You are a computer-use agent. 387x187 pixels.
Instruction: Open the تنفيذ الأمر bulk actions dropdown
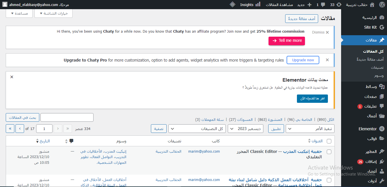310,129
